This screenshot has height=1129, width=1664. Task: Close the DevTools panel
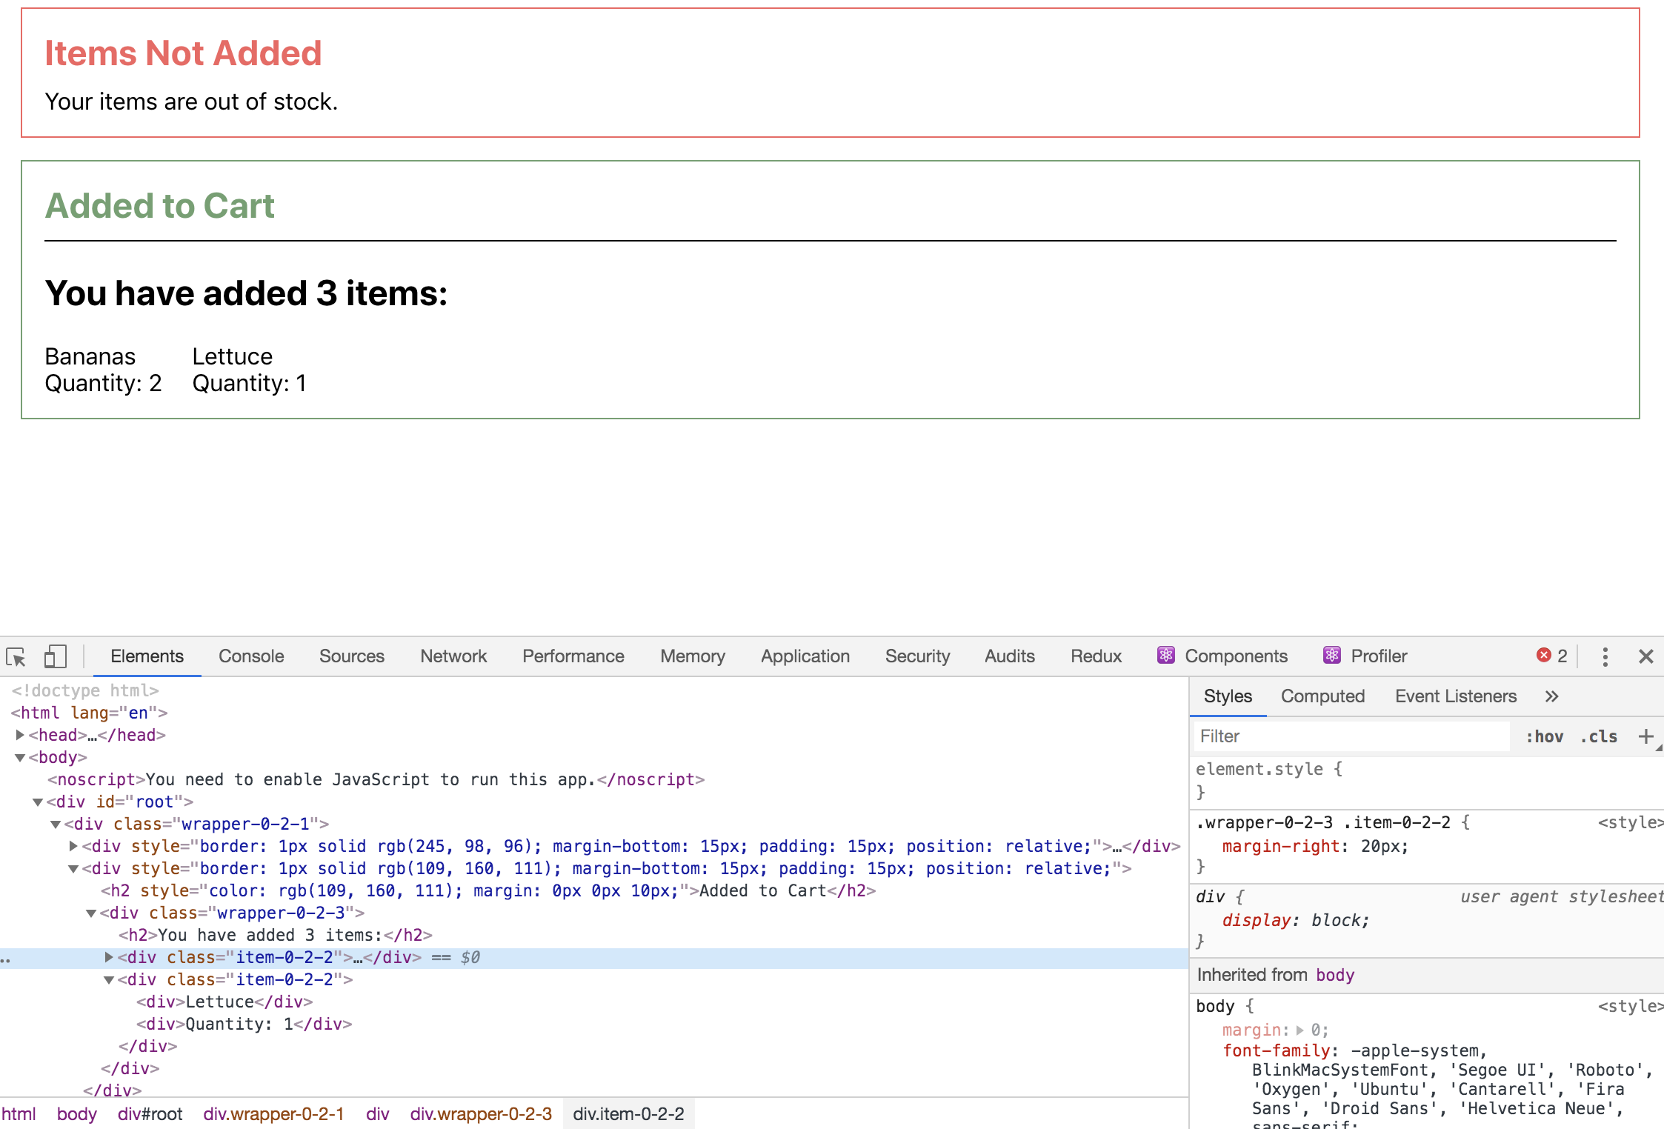[x=1645, y=656]
